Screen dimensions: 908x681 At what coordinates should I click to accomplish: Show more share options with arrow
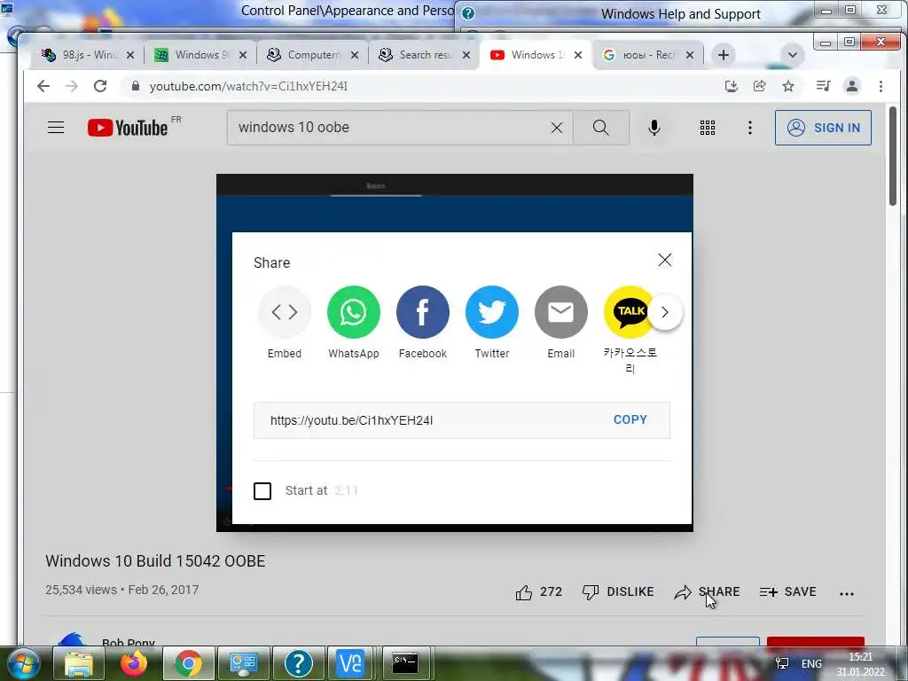pyautogui.click(x=665, y=313)
